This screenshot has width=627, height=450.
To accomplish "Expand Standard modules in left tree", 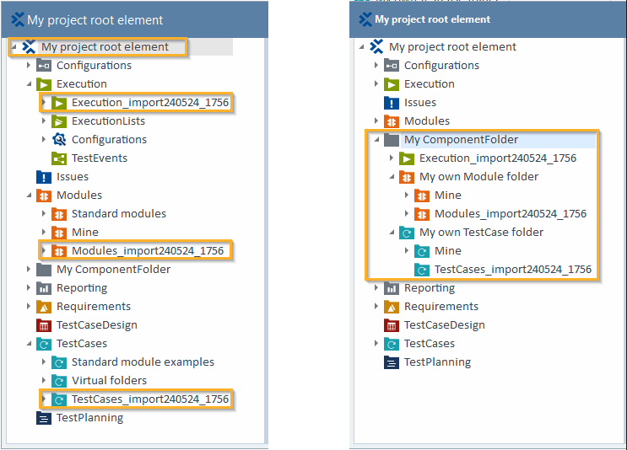I will [x=44, y=214].
